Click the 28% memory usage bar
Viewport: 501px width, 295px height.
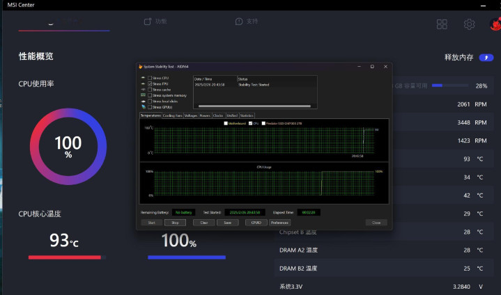(x=449, y=86)
